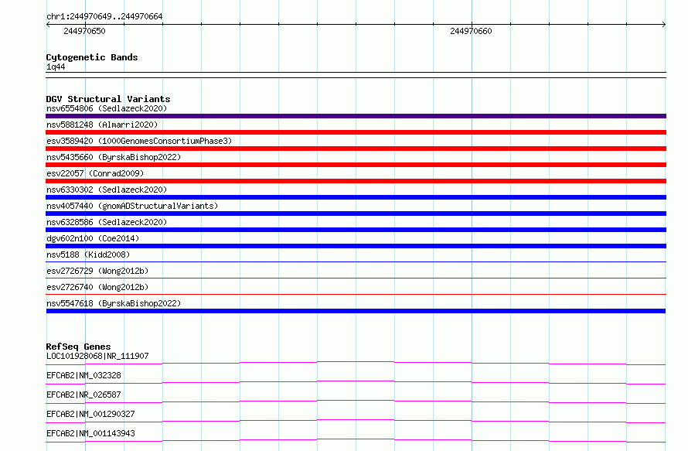Click the left arrow on the coordinate ruler
This screenshot has width=688, height=451.
48,25
